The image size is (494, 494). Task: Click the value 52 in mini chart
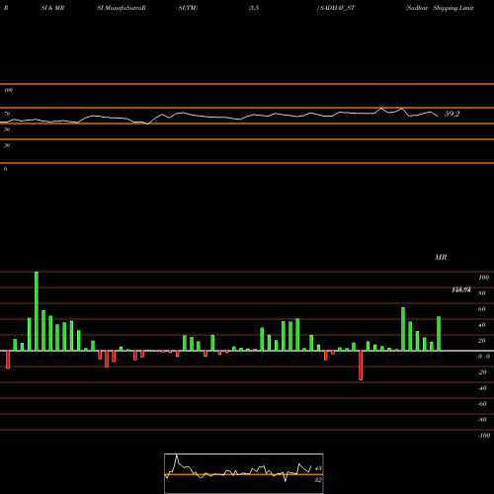[318, 480]
